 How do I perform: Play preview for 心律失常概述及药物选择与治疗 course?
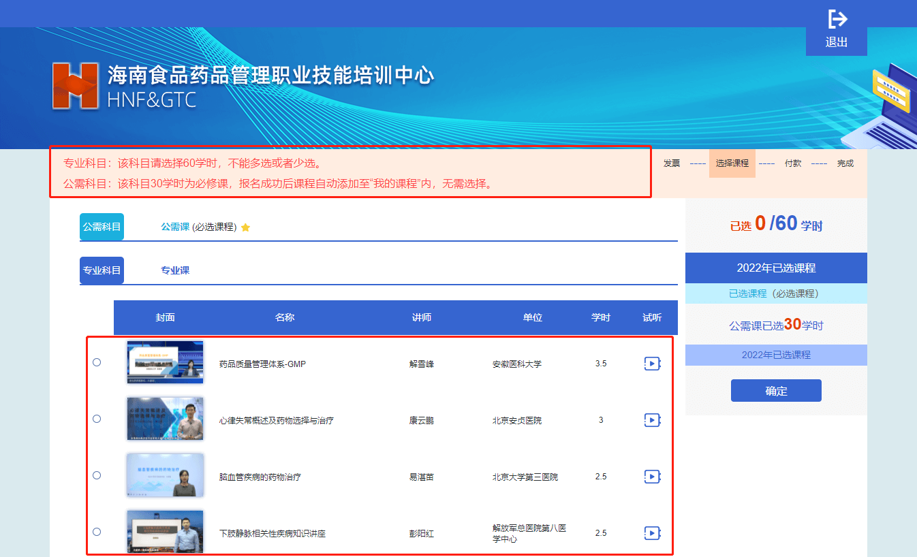(x=652, y=420)
